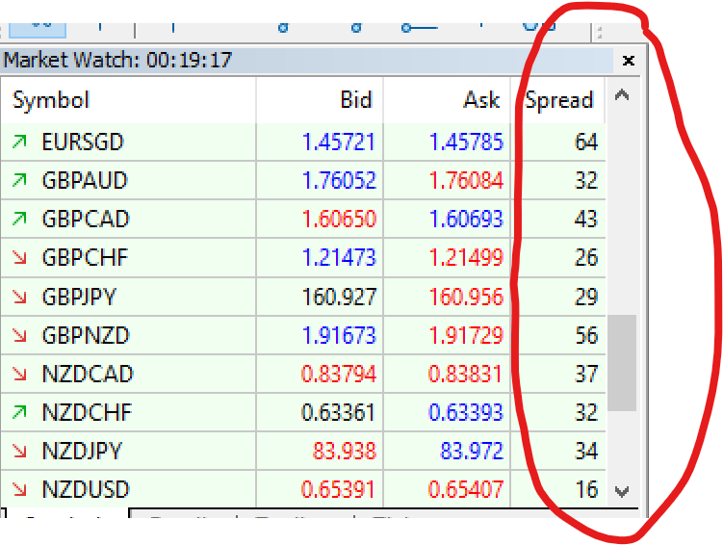Click the GBPCHF ask 1.21499
723x545 pixels.
click(466, 258)
